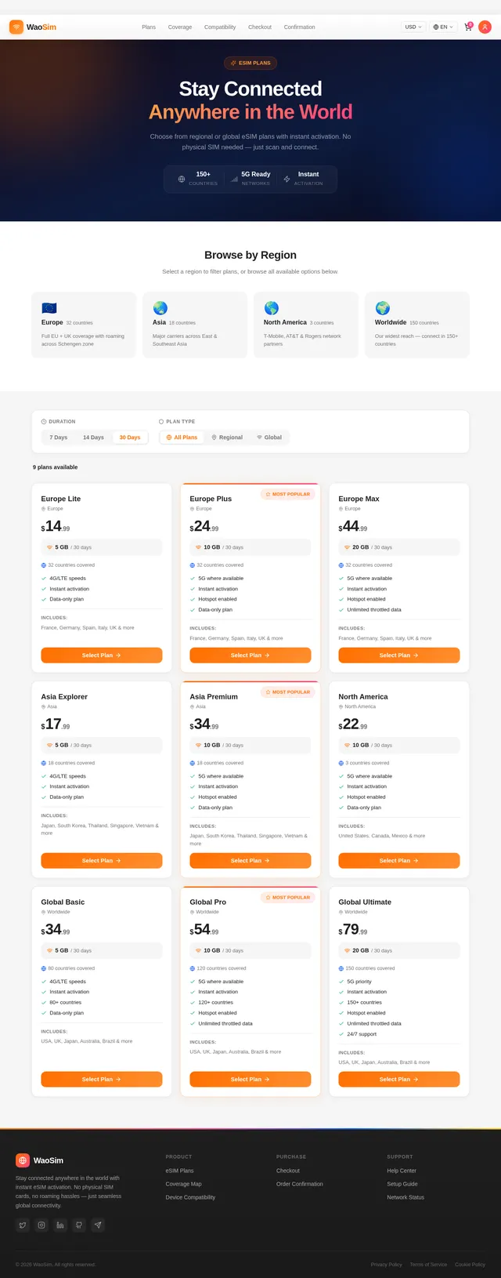Select the 7 Days duration

click(59, 437)
